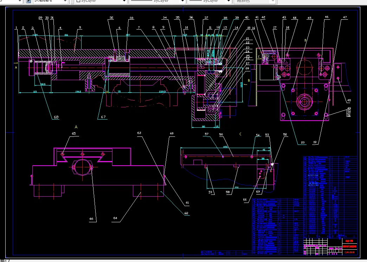The width and height of the screenshot is (367, 262).
Task: Click the 585 dimension text
Action: click(43, 84)
